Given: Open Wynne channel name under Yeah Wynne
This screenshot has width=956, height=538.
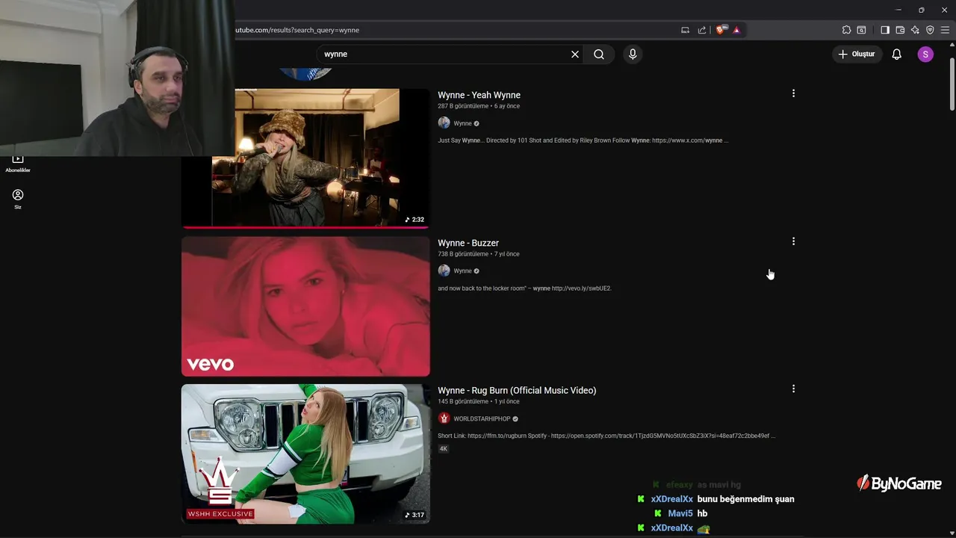Looking at the screenshot, I should [x=462, y=123].
